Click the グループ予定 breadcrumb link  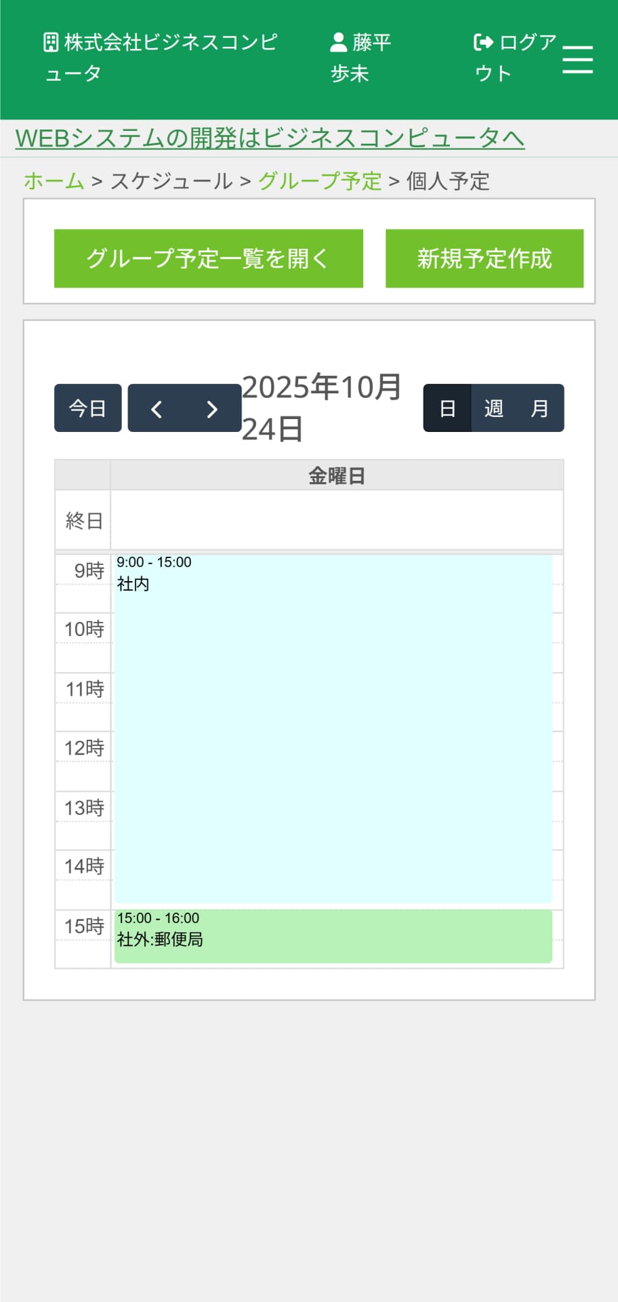point(320,181)
